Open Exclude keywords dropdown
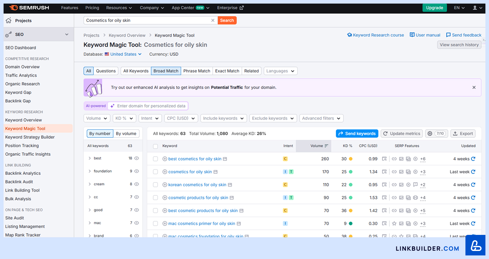This screenshot has height=259, width=489. pyautogui.click(x=273, y=118)
